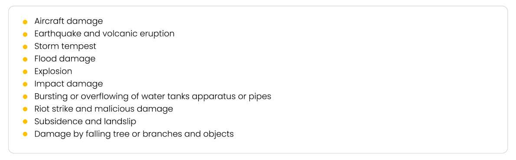Click the yellow dot before Storm tempest
Screen dimensions: 516x160
click(25, 47)
